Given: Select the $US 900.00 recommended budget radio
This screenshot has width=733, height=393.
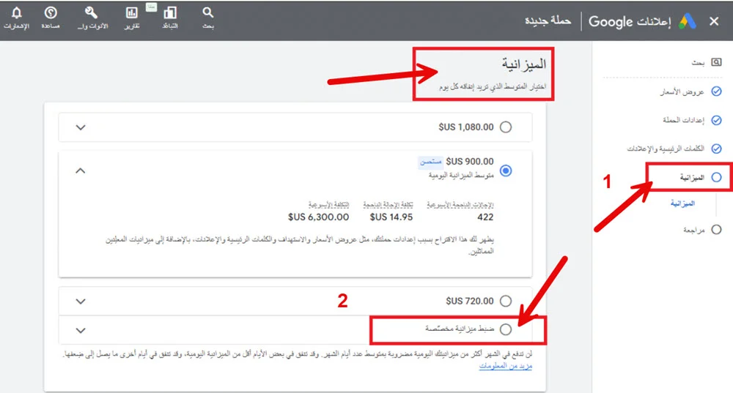Looking at the screenshot, I should tap(506, 171).
